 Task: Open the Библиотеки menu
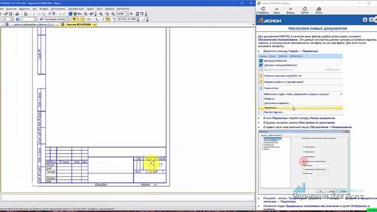[x=123, y=9]
